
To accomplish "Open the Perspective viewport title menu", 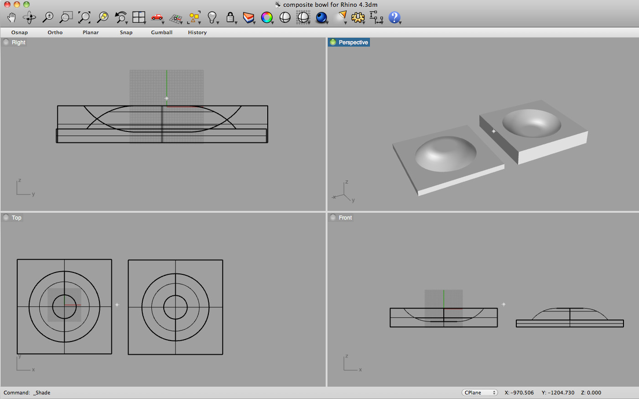I will 349,42.
